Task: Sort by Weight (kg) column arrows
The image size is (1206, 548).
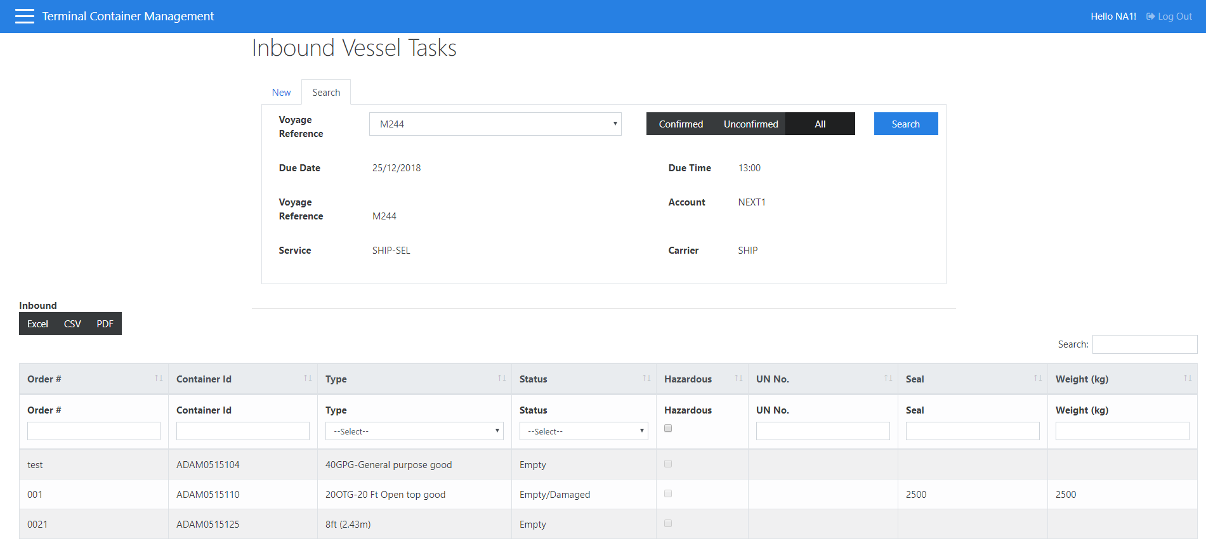Action: click(1188, 379)
